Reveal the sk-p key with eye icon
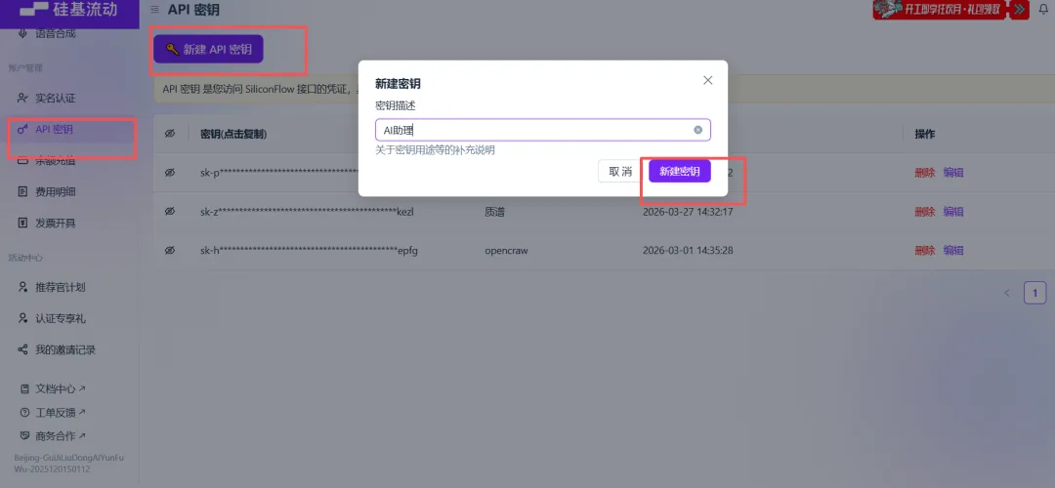 click(x=170, y=173)
